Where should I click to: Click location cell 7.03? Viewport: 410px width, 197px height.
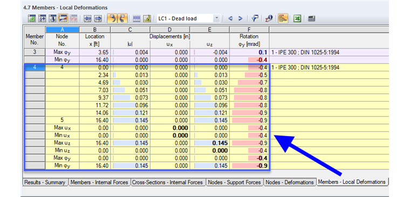(94, 90)
